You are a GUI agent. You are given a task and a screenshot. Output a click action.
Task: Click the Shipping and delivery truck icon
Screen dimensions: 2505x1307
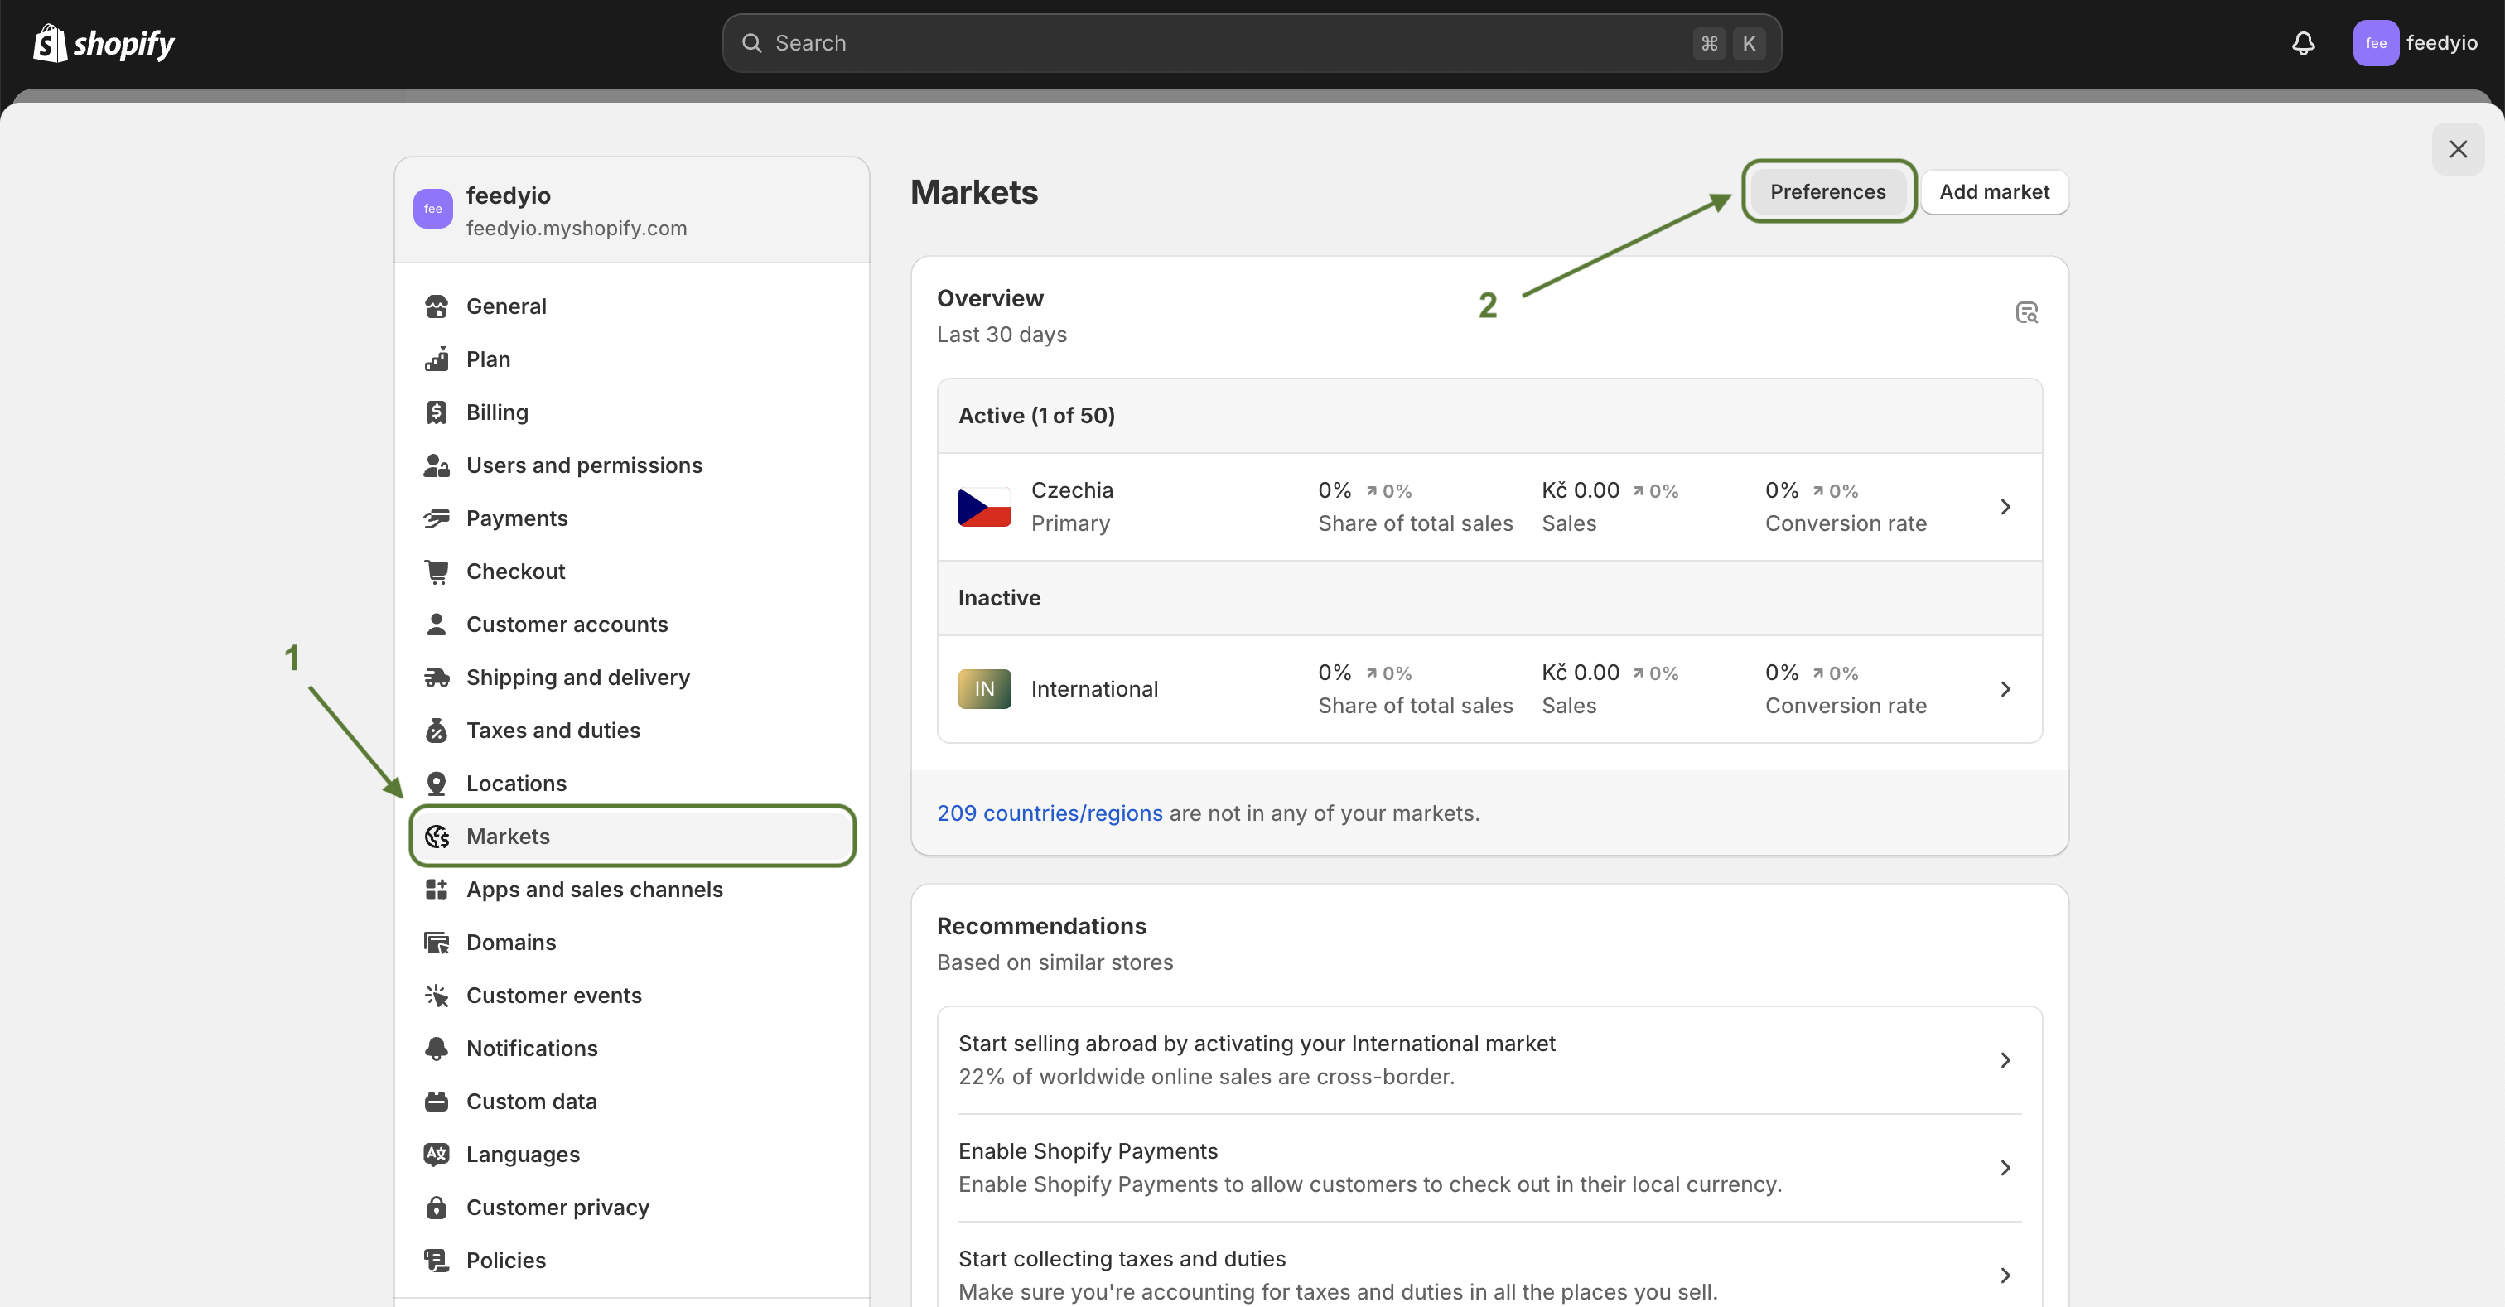pyautogui.click(x=437, y=677)
